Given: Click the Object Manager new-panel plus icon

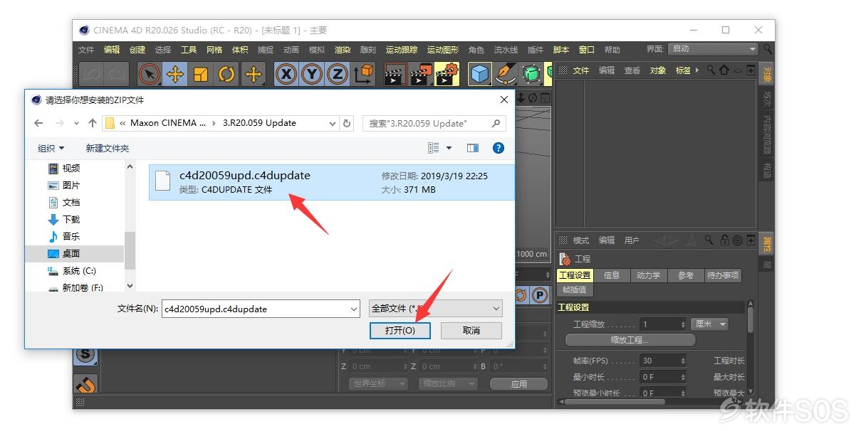Looking at the screenshot, I should pos(751,70).
